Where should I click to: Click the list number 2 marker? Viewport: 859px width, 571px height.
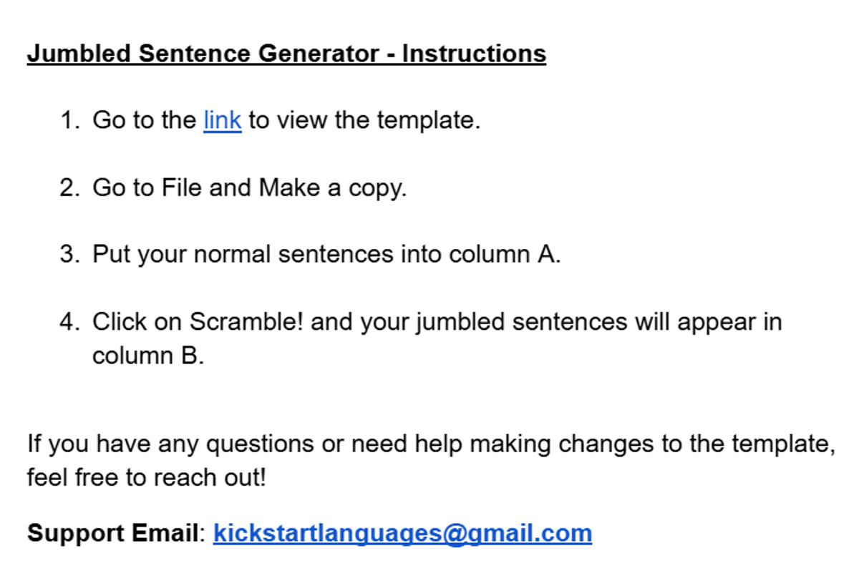click(x=70, y=187)
